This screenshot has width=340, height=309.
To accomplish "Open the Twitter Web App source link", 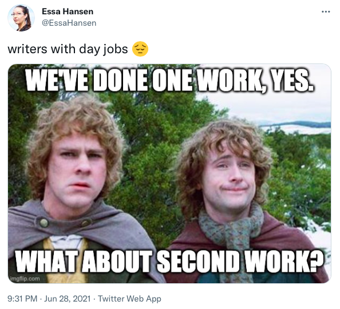I will pos(129,299).
